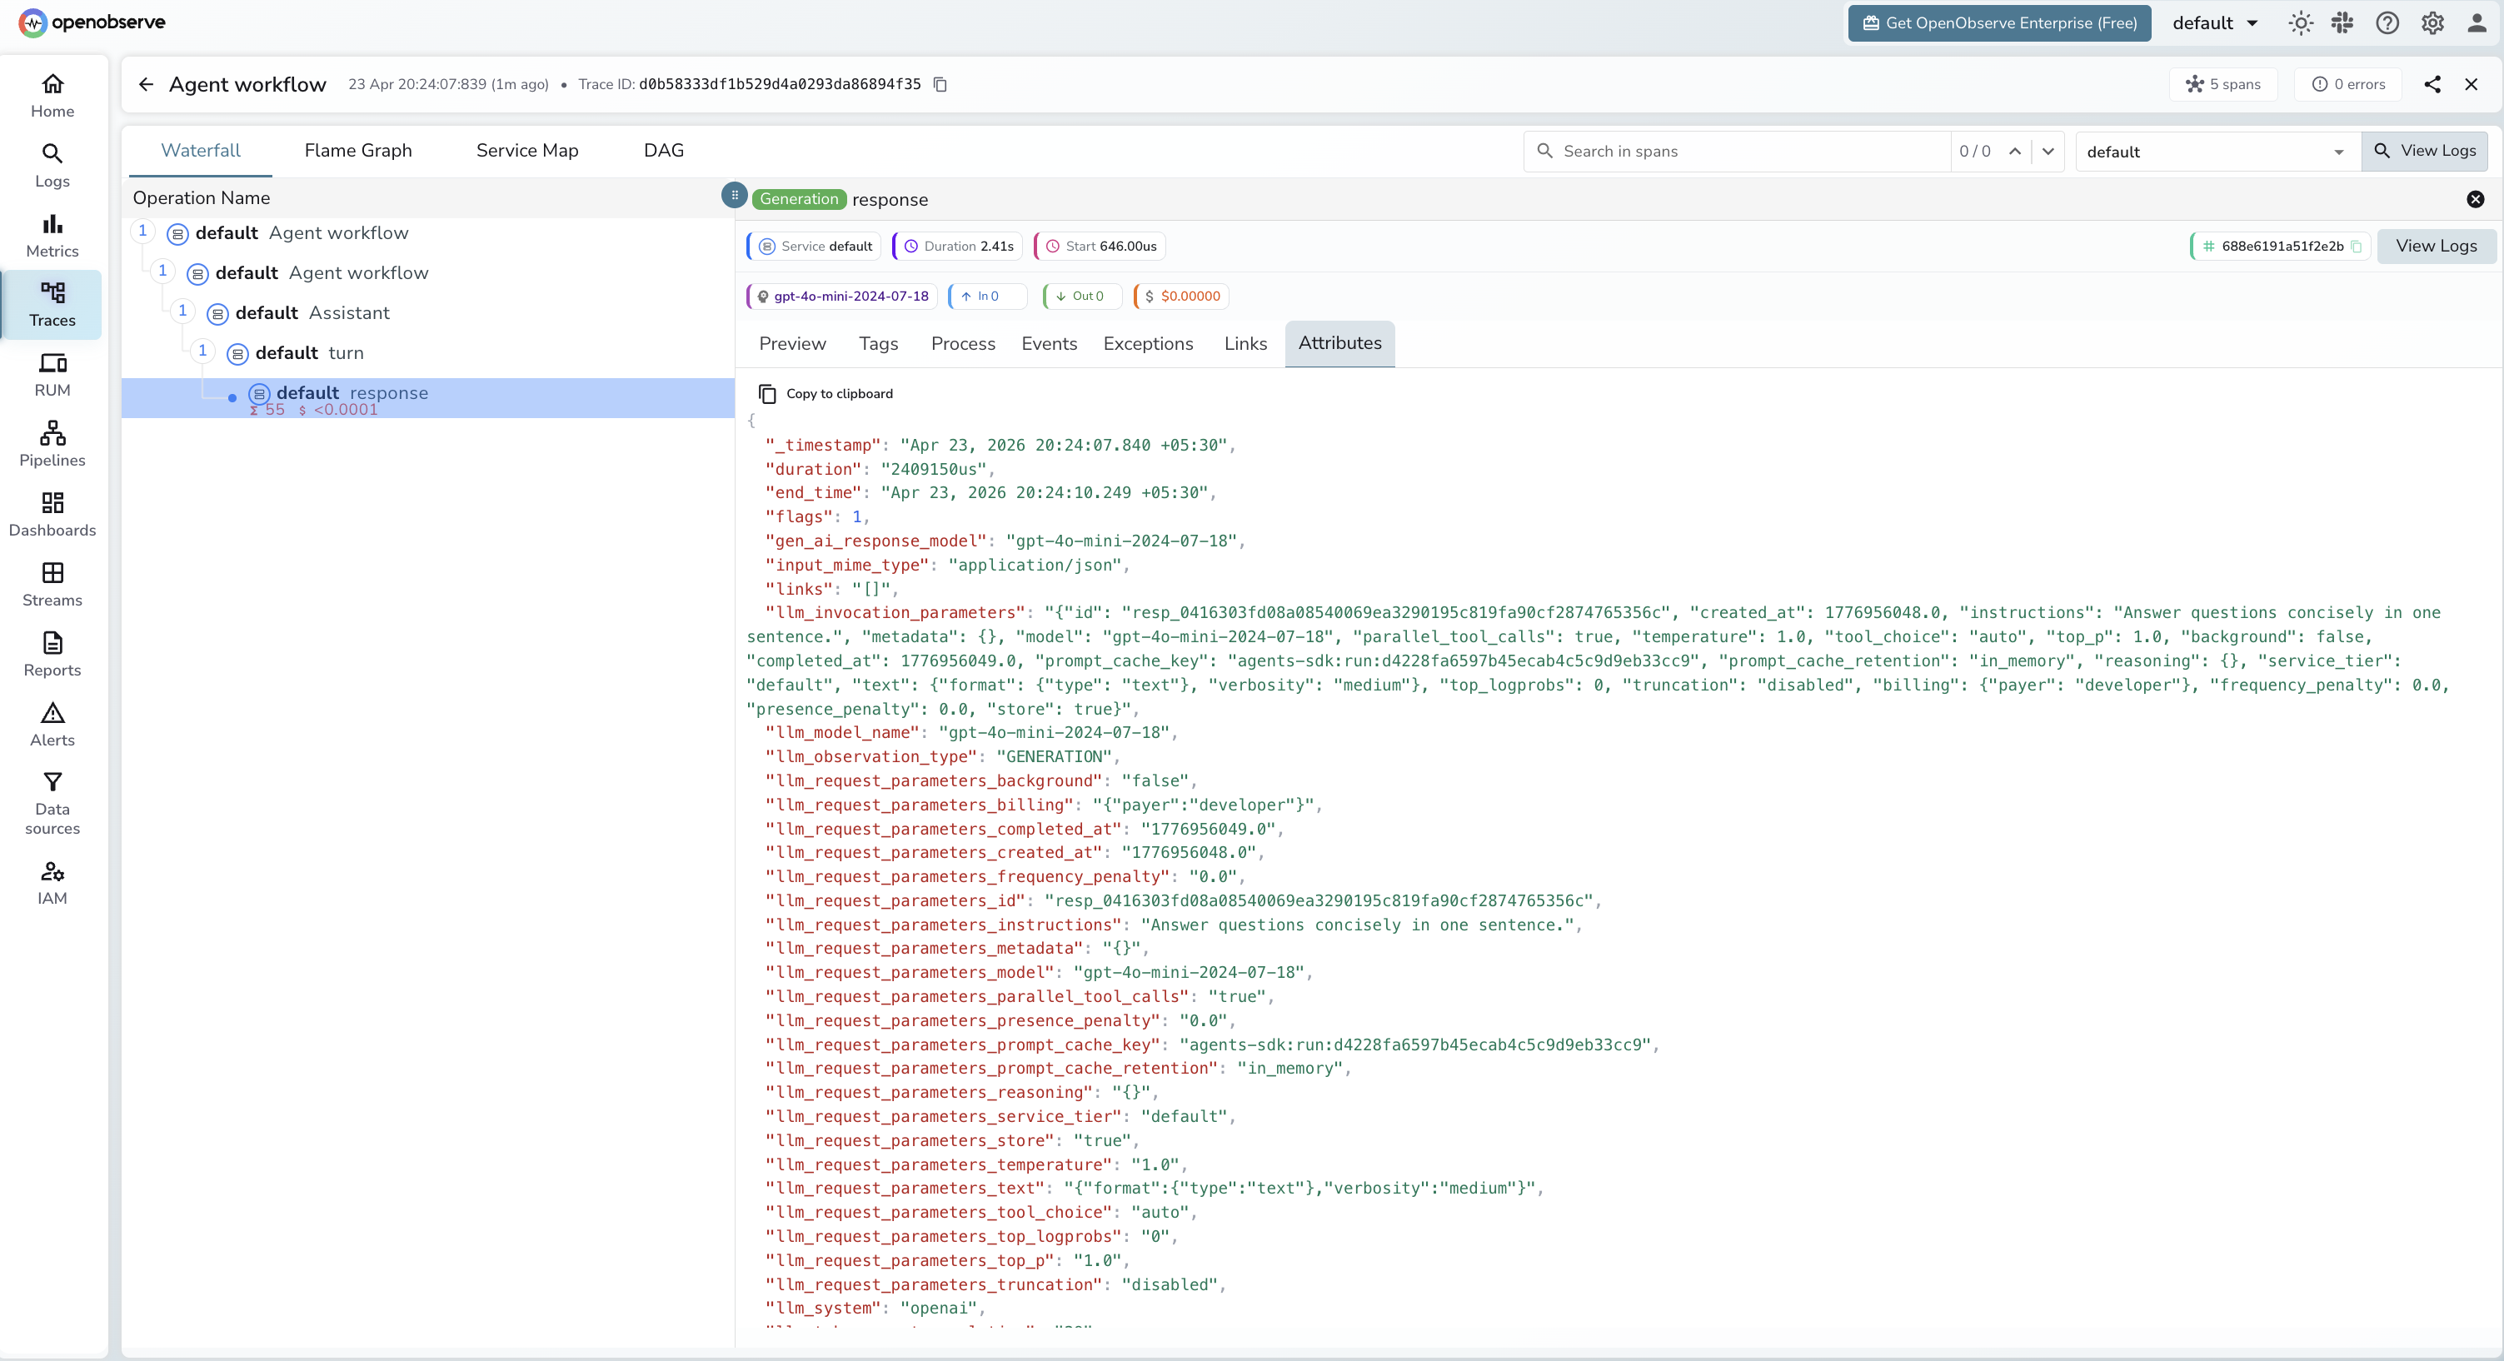Toggle light/dark theme with the sun icon
This screenshot has height=1361, width=2504.
[2301, 22]
